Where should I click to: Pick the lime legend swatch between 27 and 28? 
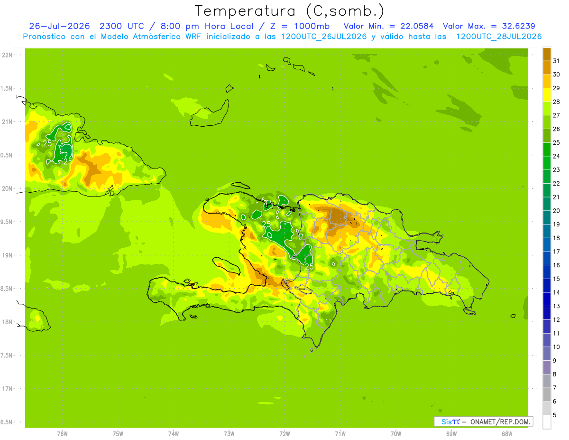pyautogui.click(x=547, y=109)
